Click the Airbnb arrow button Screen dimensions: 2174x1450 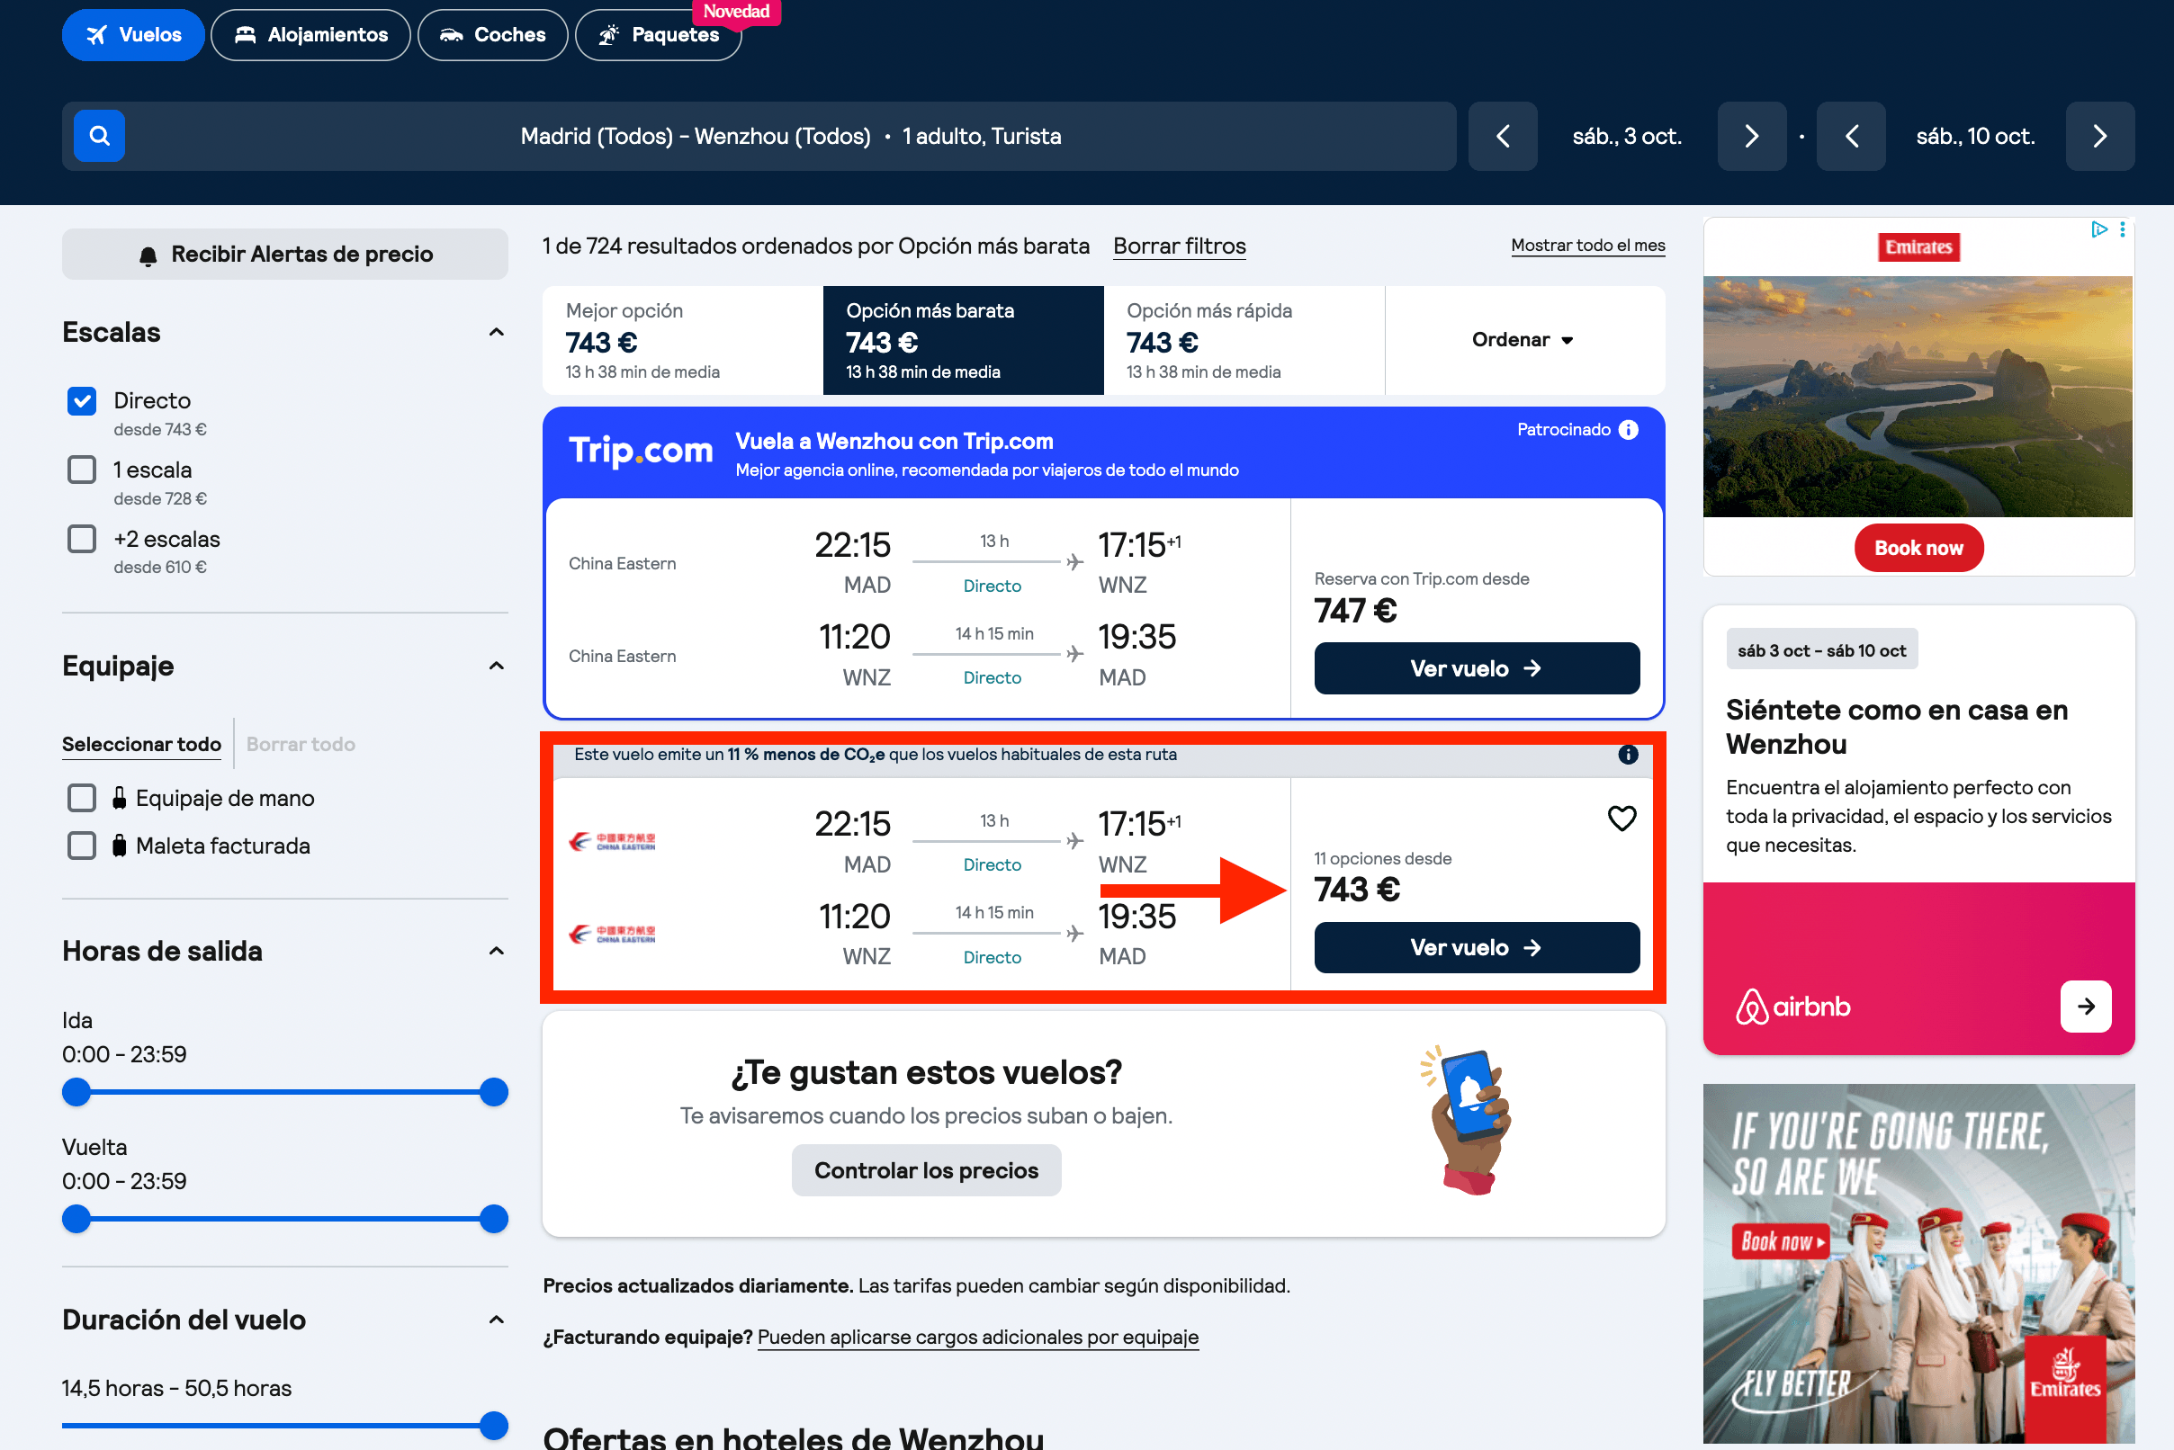[2086, 1007]
